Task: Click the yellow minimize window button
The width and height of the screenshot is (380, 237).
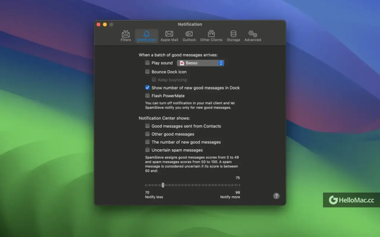Action: pos(105,24)
